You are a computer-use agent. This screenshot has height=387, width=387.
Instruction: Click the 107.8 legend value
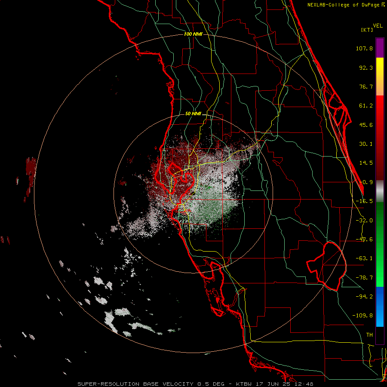pos(364,48)
